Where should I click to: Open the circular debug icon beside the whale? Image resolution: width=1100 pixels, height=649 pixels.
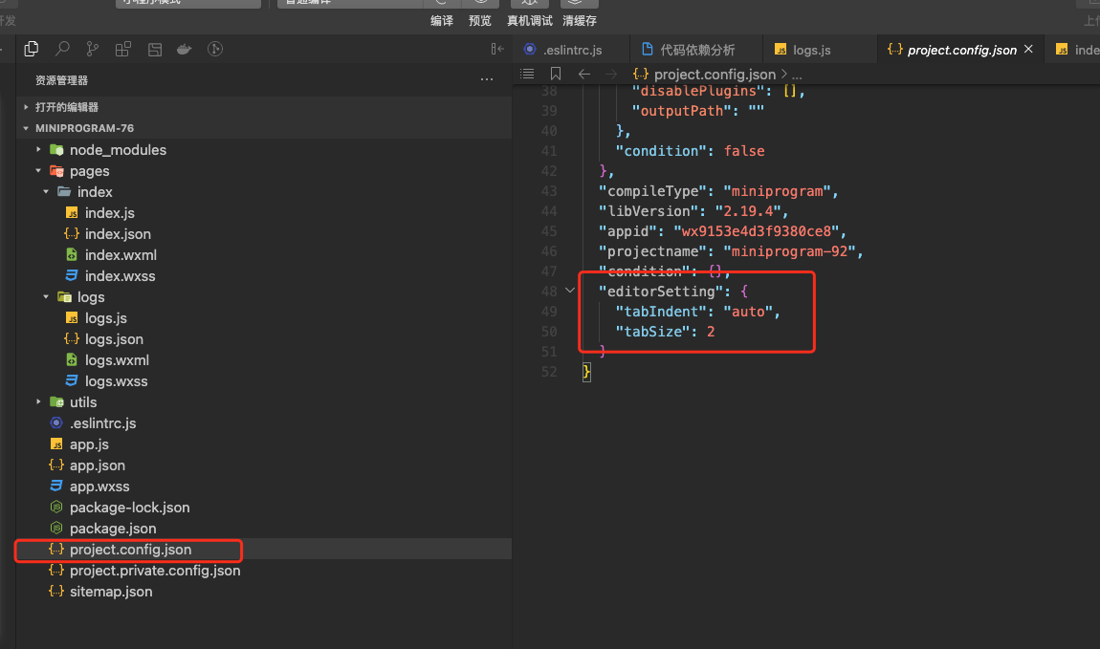pyautogui.click(x=215, y=49)
